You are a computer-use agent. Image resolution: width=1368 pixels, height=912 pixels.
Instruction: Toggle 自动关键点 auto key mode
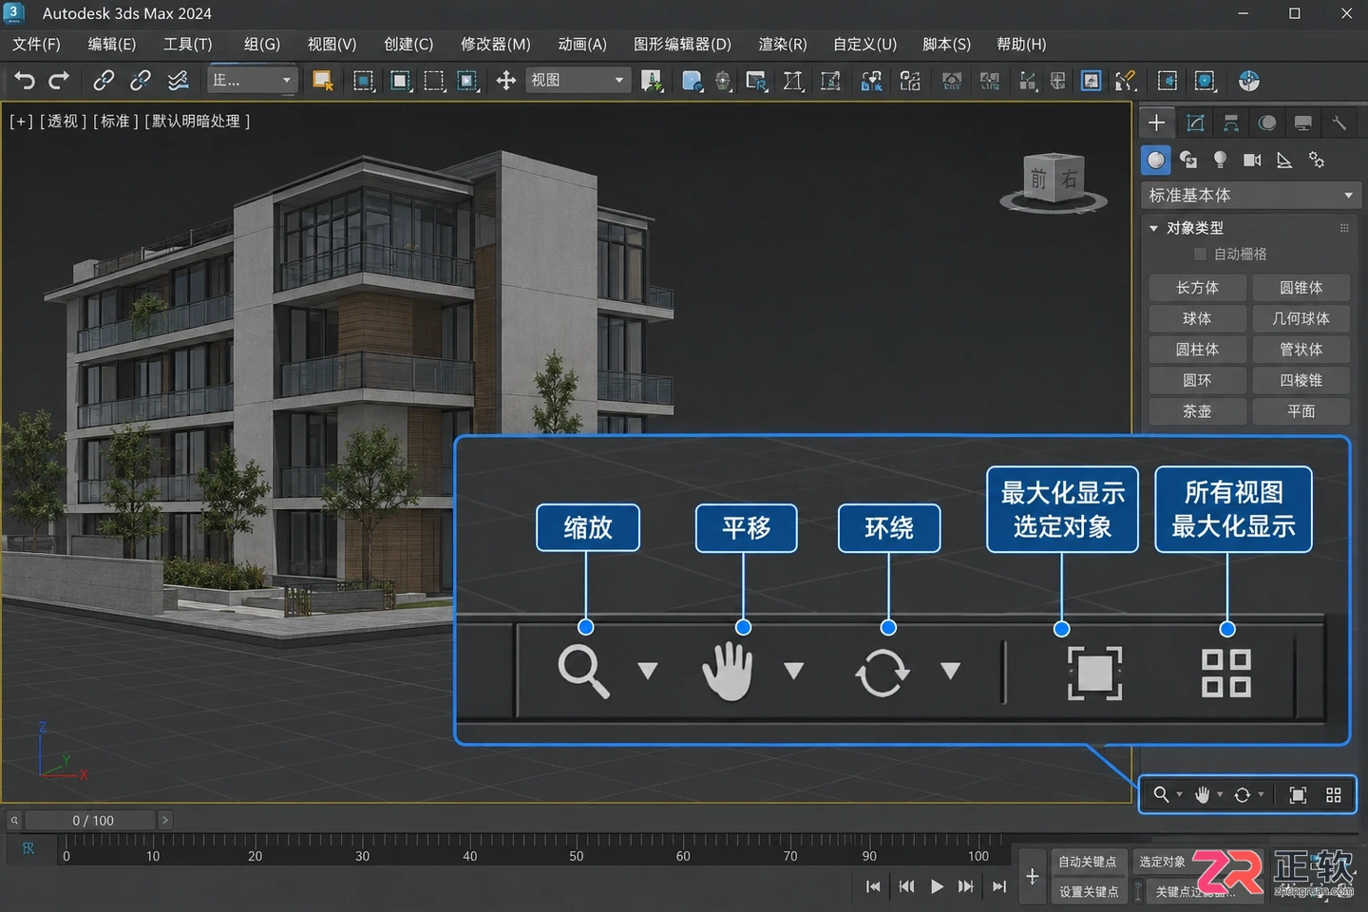1088,862
